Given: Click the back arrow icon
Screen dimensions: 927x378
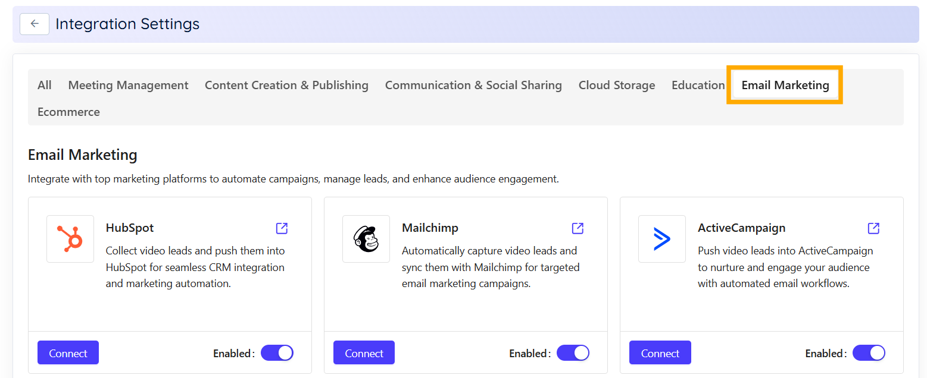Looking at the screenshot, I should click(34, 24).
